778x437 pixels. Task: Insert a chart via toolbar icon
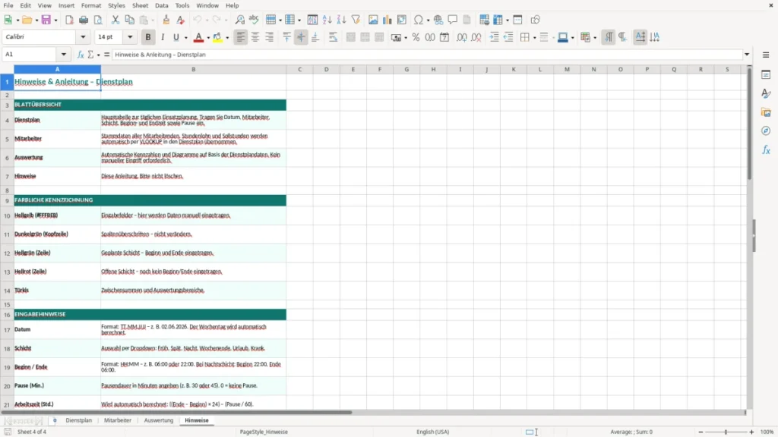pos(387,20)
